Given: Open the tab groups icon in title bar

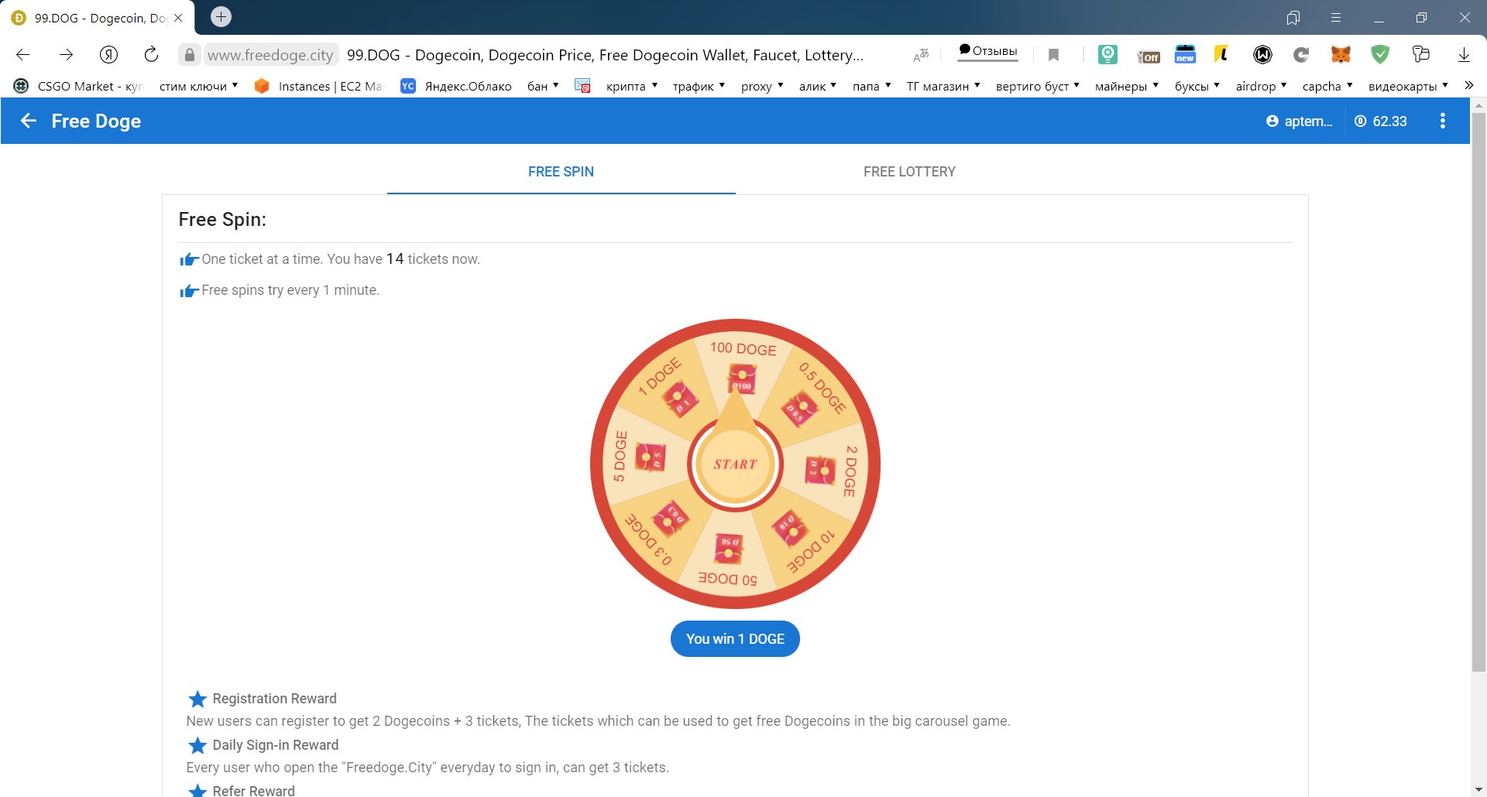Looking at the screenshot, I should 1293,18.
